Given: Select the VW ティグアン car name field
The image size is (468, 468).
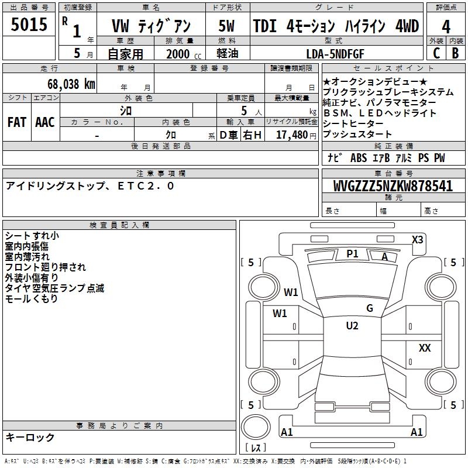Looking at the screenshot, I should pos(151,26).
